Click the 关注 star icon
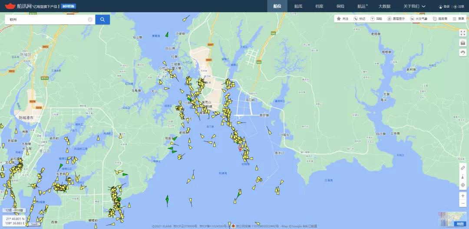469x229 pixels. click(x=342, y=19)
